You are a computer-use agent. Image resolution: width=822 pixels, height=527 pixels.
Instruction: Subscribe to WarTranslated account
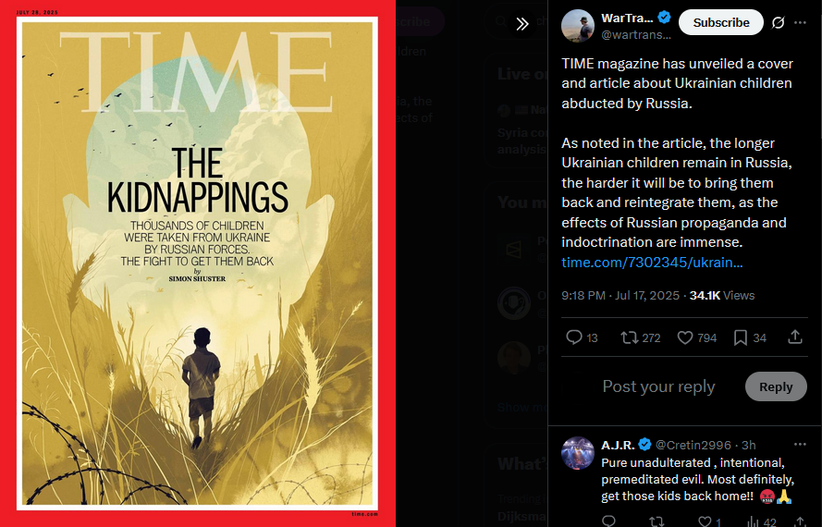tap(721, 22)
